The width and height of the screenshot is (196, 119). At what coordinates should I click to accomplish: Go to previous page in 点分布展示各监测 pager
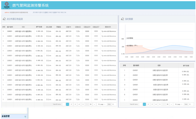64,104
